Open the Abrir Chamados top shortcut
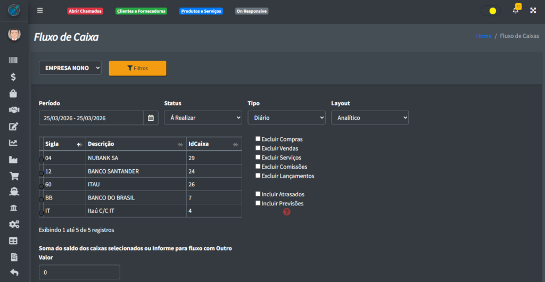 click(x=85, y=11)
